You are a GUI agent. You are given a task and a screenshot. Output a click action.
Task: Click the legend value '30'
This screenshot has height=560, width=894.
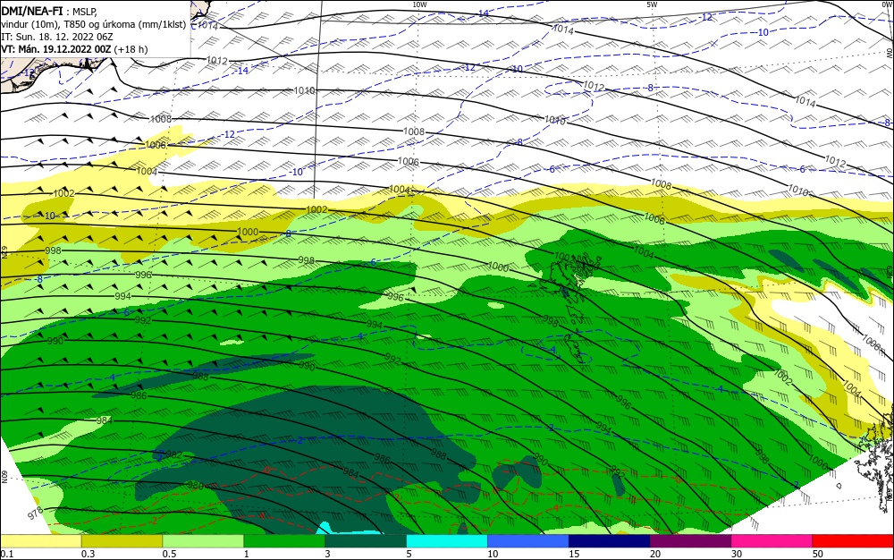pyautogui.click(x=737, y=555)
